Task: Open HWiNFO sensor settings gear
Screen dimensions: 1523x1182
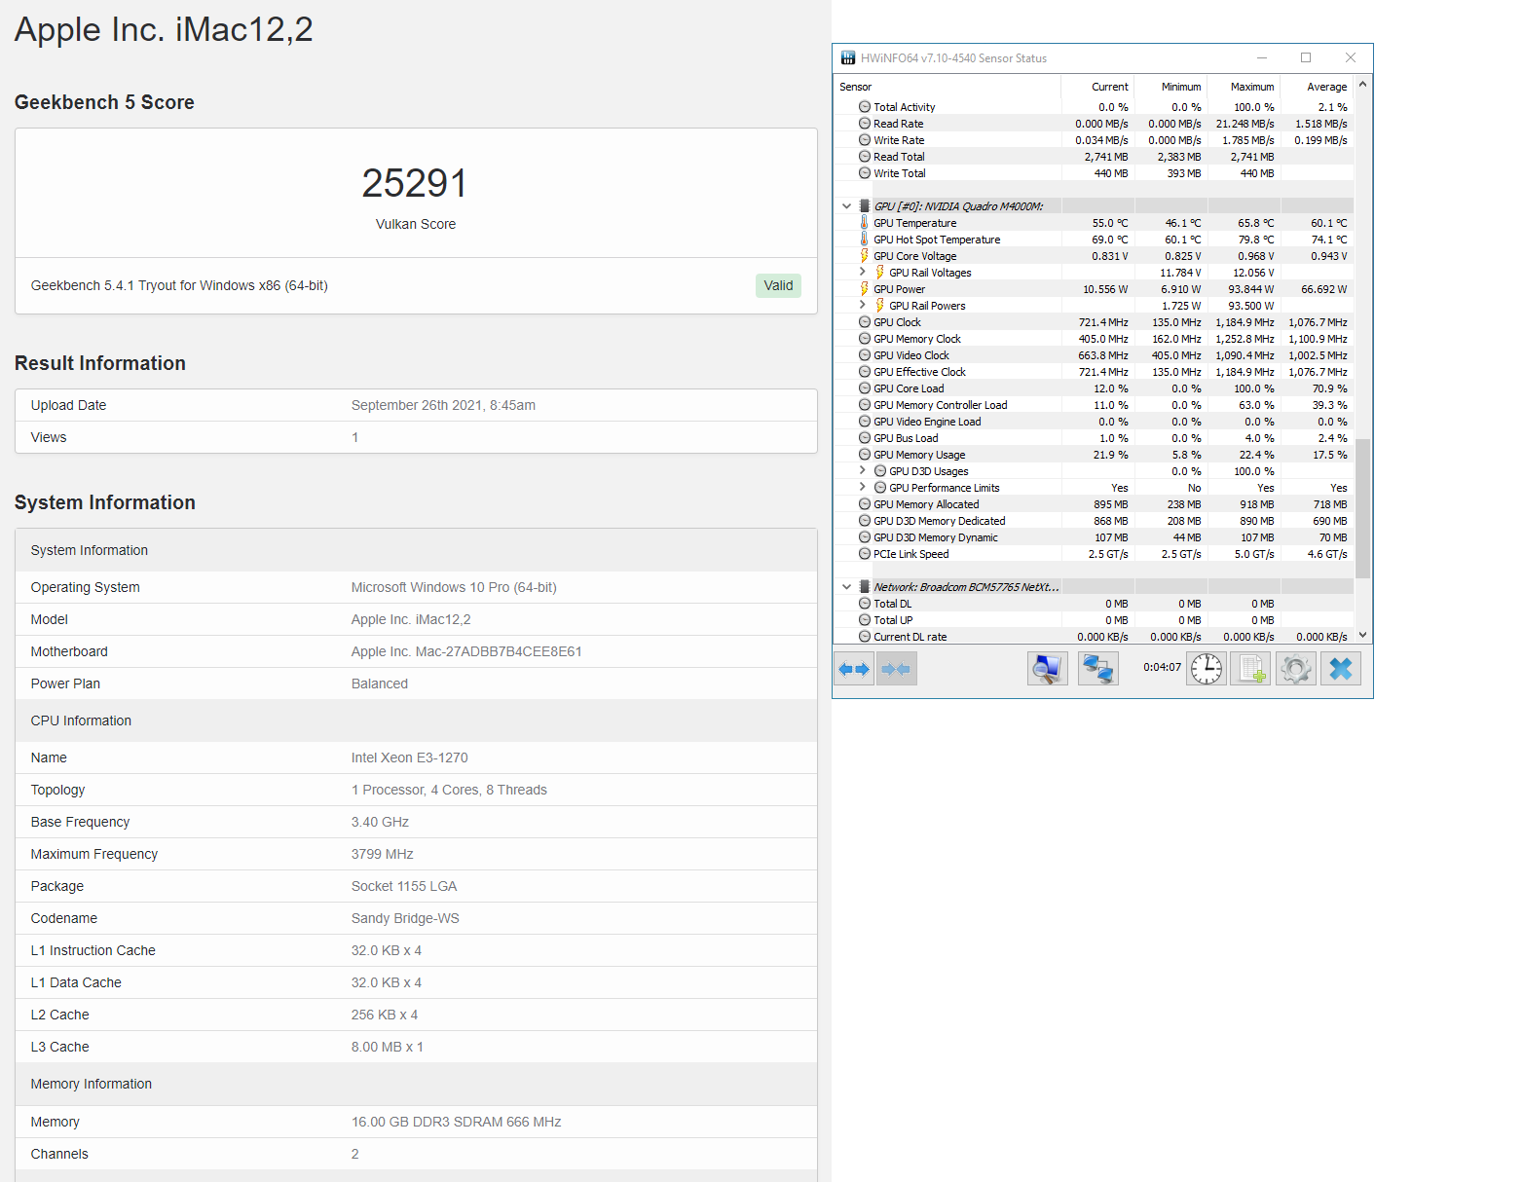Action: [1296, 669]
